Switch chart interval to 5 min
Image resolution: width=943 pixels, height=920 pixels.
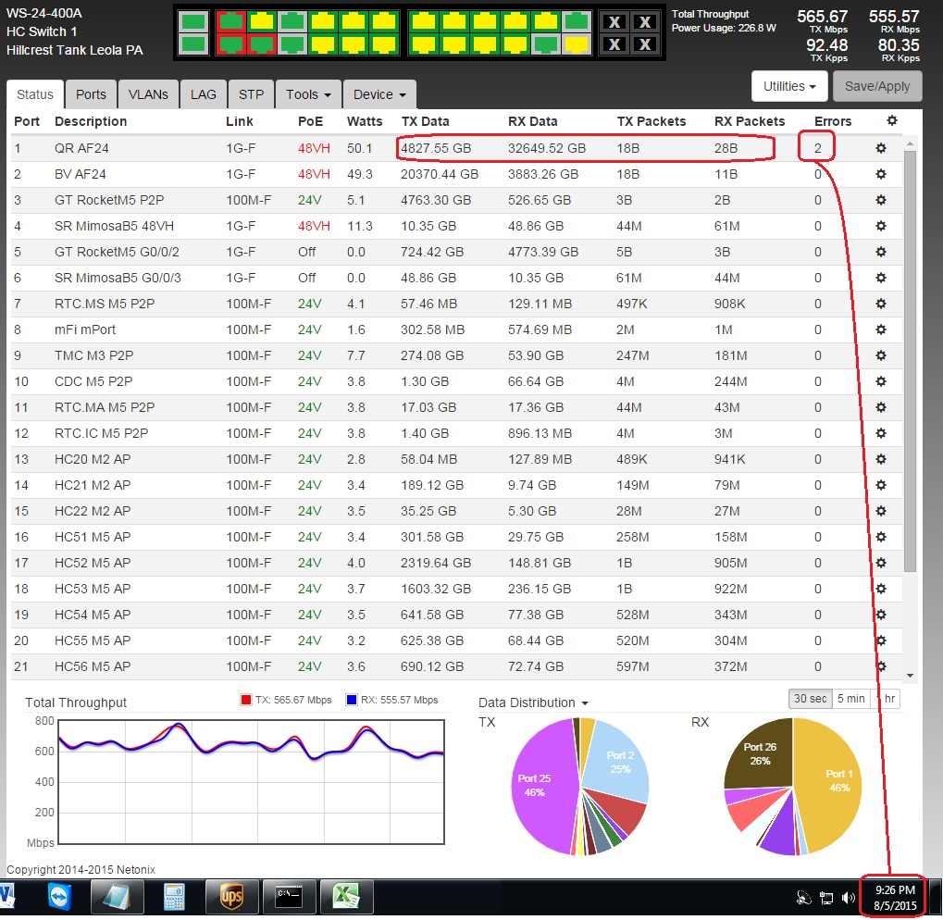point(850,699)
